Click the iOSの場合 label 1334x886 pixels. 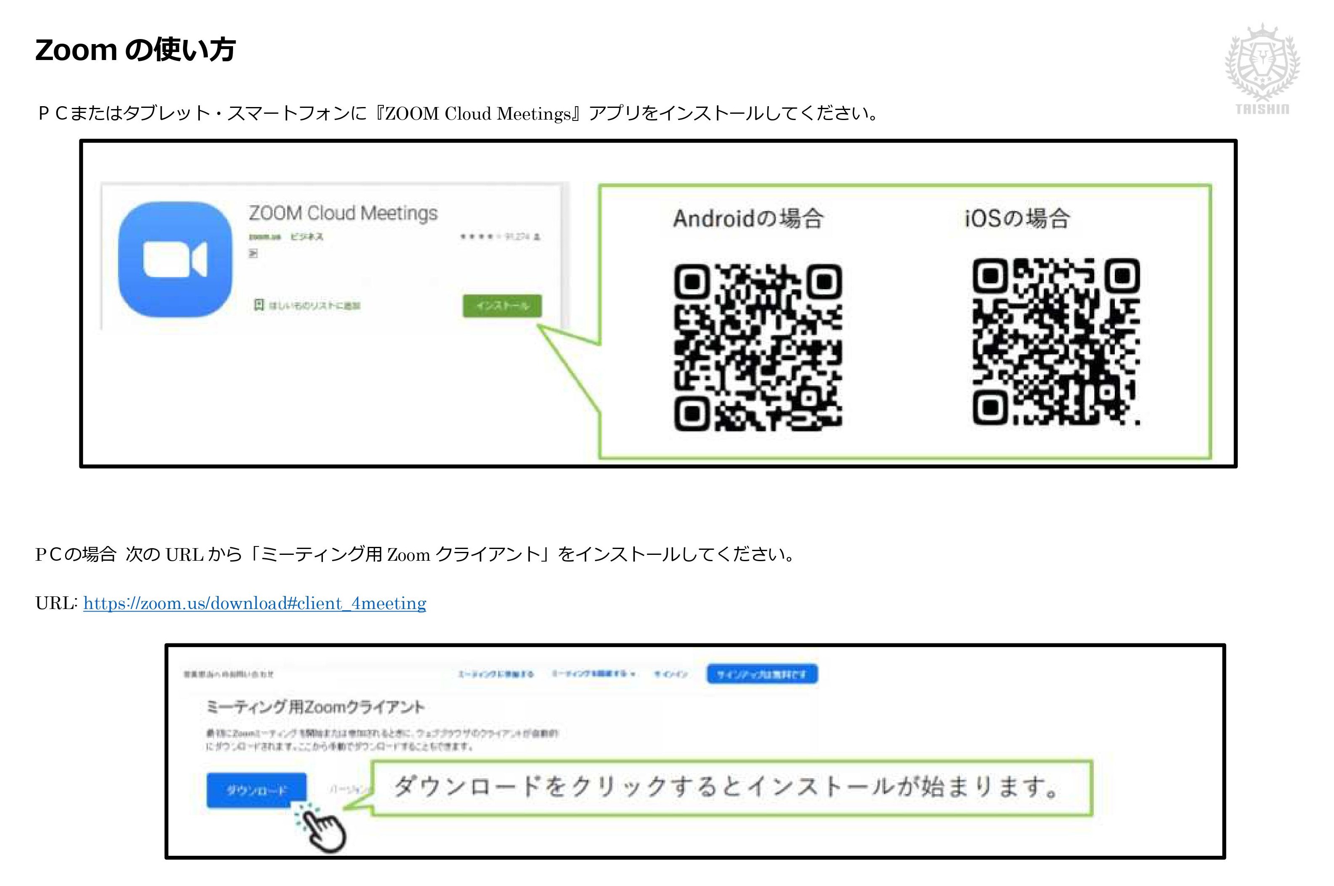(1017, 218)
